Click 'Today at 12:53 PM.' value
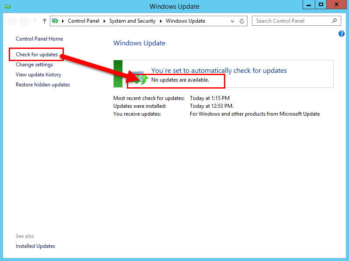 click(x=212, y=106)
